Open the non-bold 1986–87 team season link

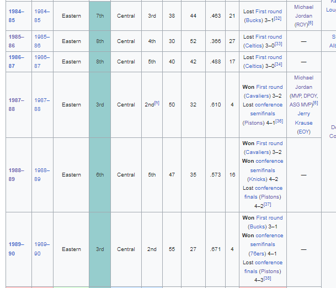point(42,62)
